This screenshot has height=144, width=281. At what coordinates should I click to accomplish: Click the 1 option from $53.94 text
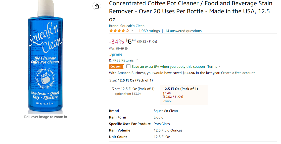[x=127, y=94]
